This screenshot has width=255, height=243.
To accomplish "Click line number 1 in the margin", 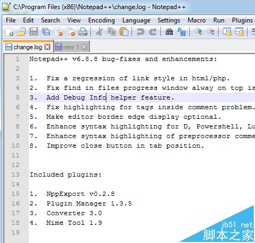I will [x=17, y=59].
